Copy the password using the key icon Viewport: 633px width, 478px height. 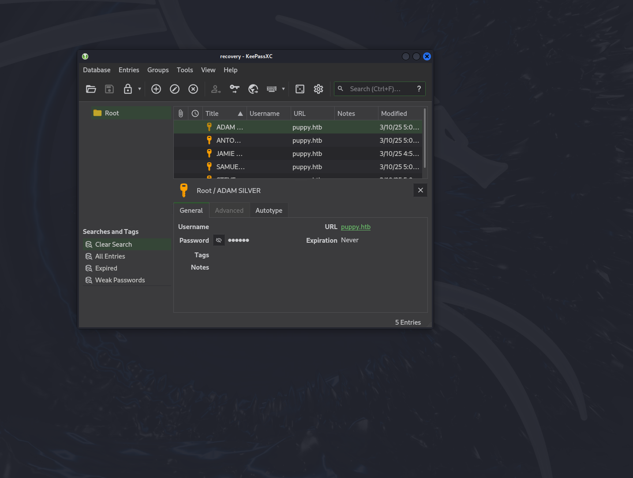[x=234, y=89]
